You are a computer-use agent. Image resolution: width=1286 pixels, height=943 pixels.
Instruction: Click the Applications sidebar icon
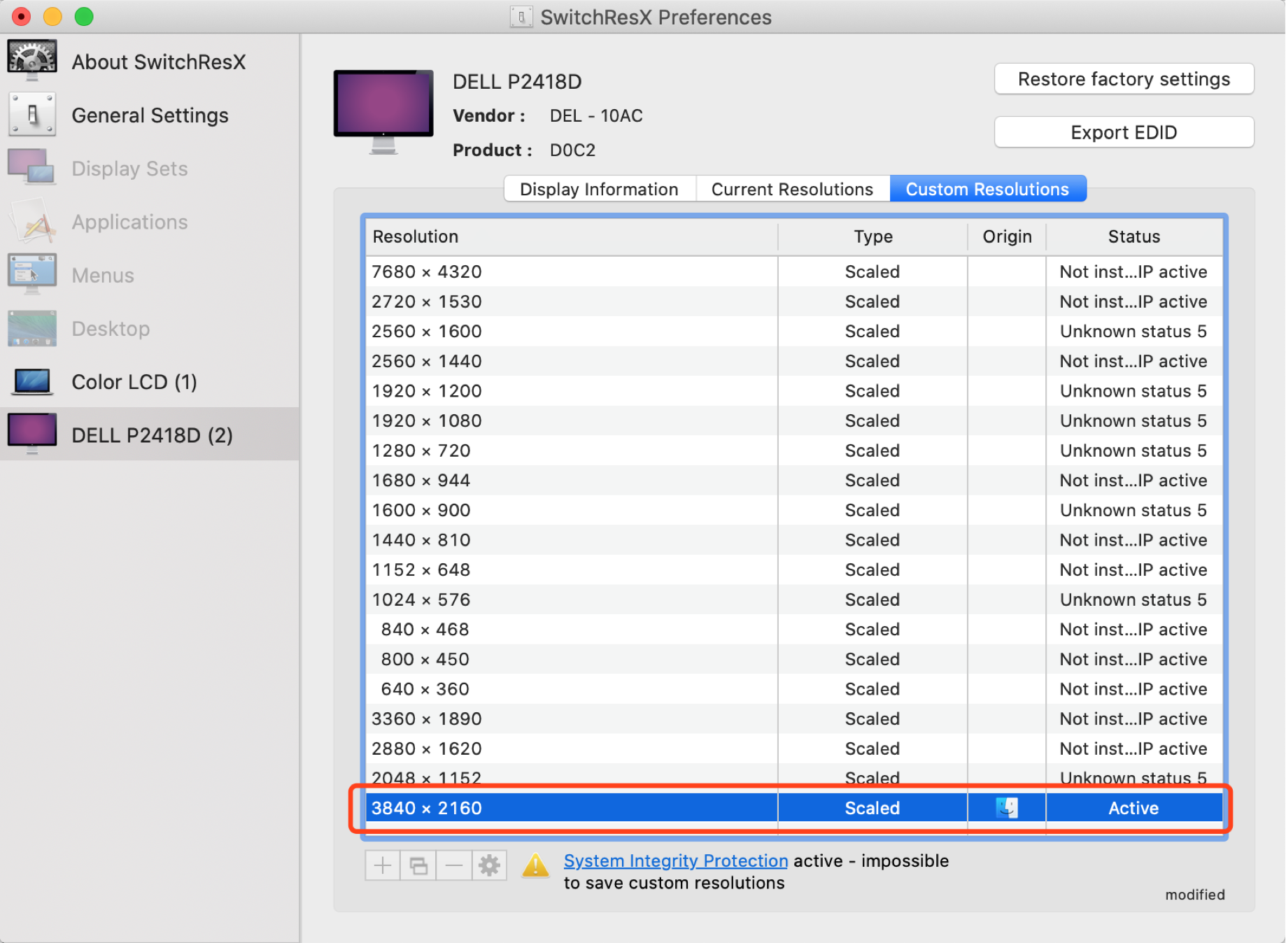pos(32,221)
